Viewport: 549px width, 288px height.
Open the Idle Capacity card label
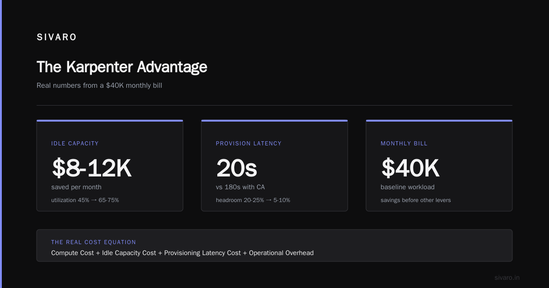75,144
